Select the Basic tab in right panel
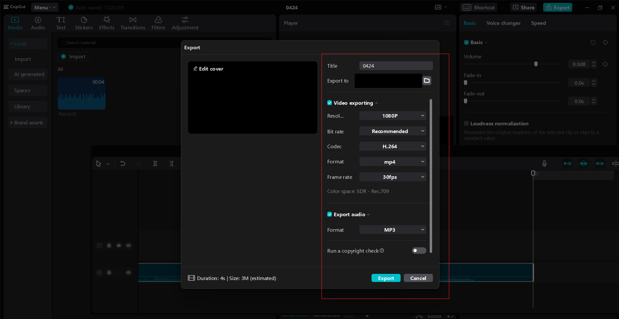 click(470, 23)
